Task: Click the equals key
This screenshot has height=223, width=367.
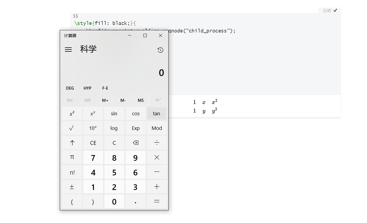Action: [157, 201]
